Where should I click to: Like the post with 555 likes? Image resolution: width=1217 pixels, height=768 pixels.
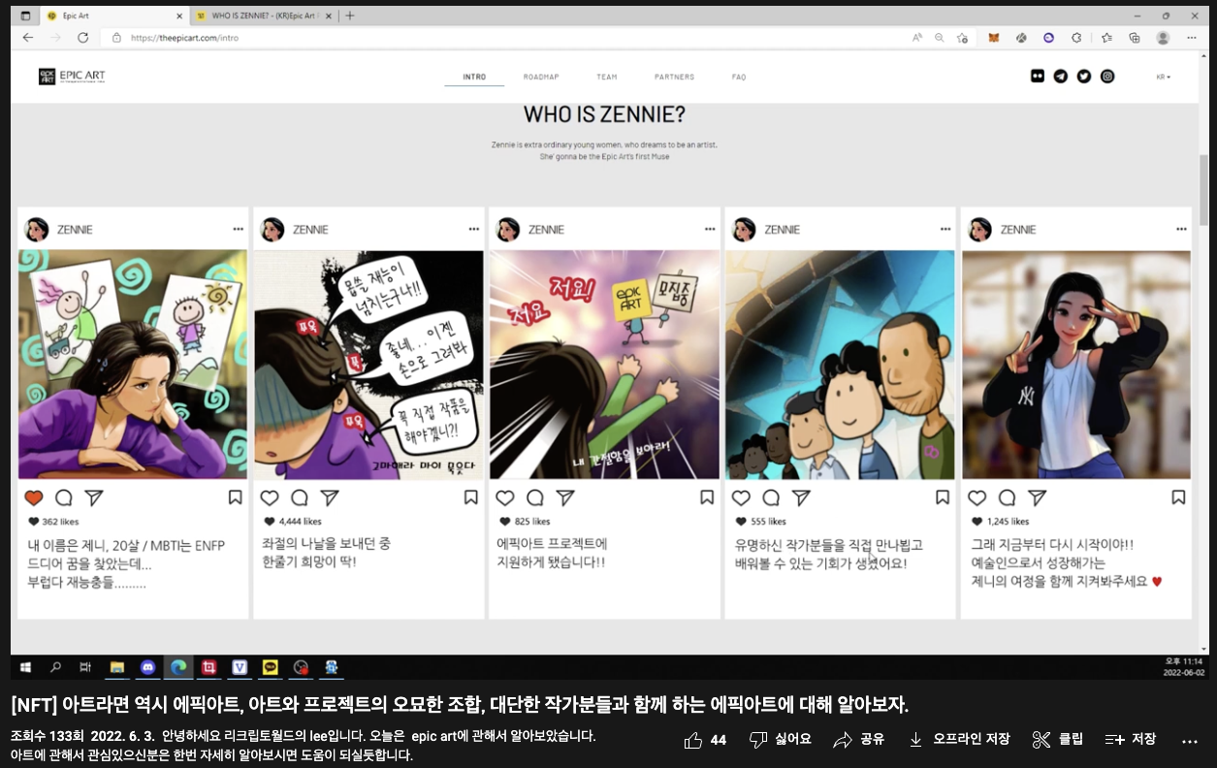pos(741,497)
